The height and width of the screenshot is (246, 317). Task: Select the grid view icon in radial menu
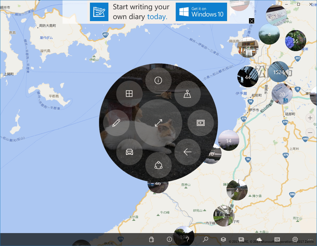click(x=129, y=94)
